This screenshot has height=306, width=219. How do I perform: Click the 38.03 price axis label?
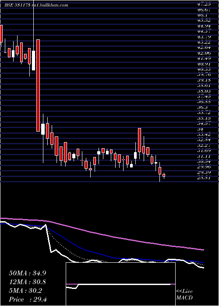coord(204,91)
